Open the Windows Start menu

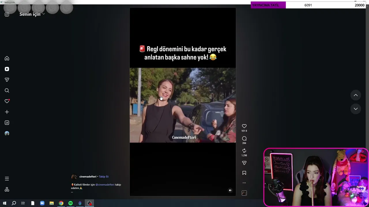point(5,203)
